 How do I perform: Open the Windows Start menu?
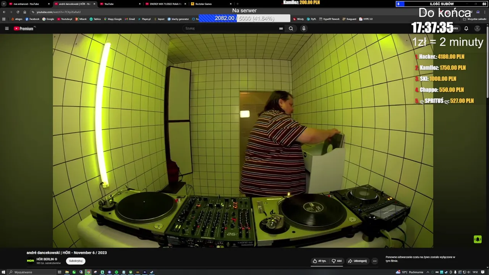[x=3, y=272]
